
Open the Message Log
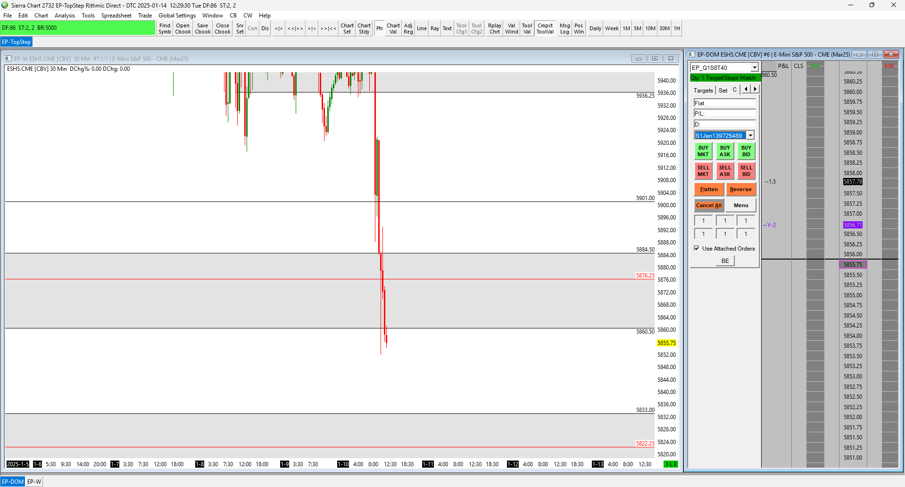pos(565,28)
